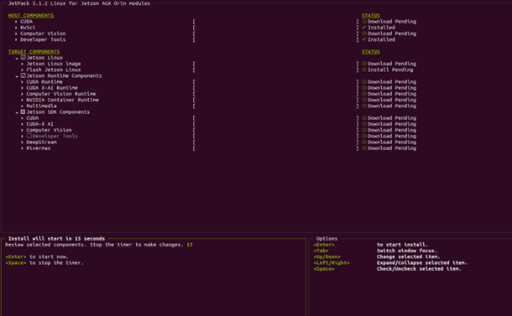Screen dimensions: 512x316
Task: Click the TARGET COMPONENTS heading
Action: pyautogui.click(x=34, y=51)
